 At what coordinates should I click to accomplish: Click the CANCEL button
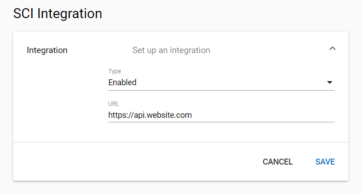[278, 162]
